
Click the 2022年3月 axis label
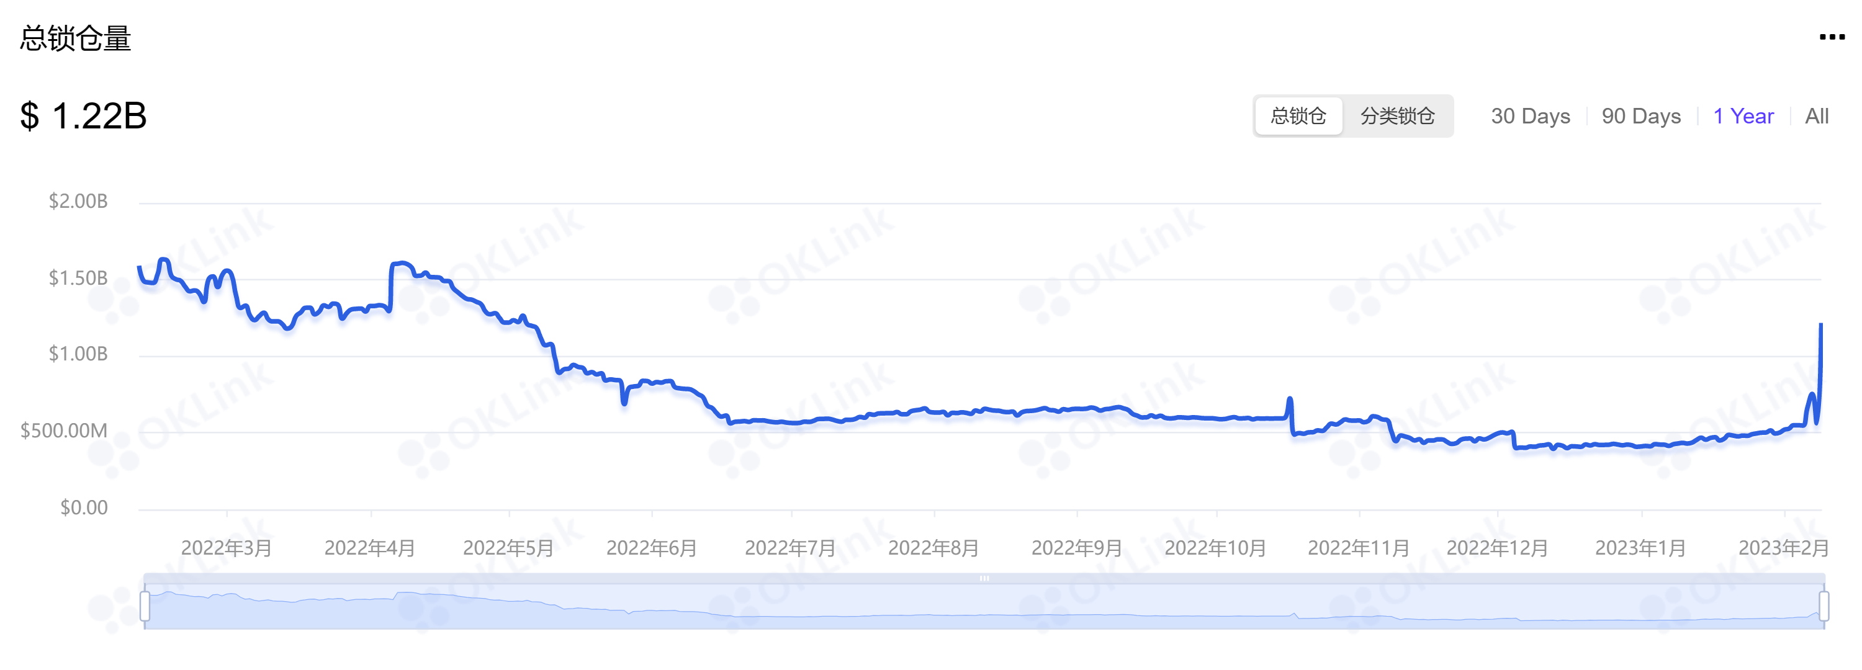coord(227,548)
